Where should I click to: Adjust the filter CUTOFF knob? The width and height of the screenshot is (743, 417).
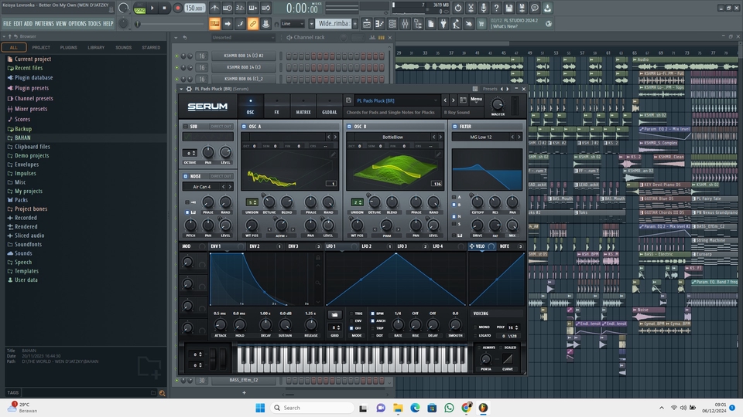(478, 202)
